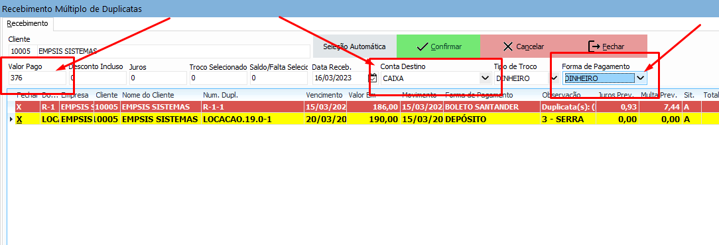This screenshot has width=719, height=245.
Task: Click the 3 - SERRA observation cell
Action: [x=569, y=119]
